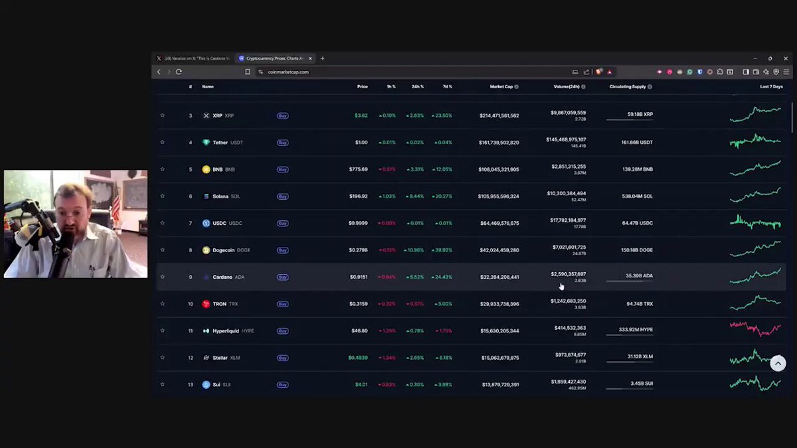This screenshot has height=448, width=797.
Task: Click Dogecoin price $0.2798
Action: point(359,250)
